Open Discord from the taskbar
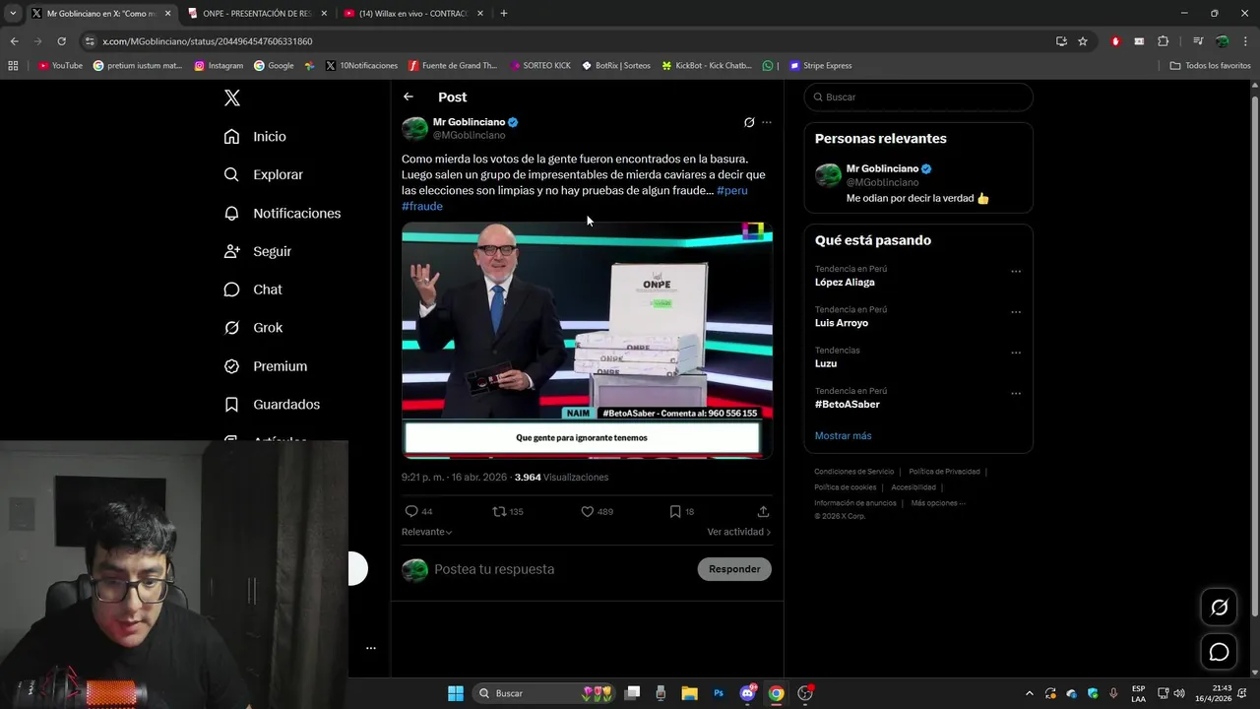The width and height of the screenshot is (1260, 709). [x=747, y=693]
